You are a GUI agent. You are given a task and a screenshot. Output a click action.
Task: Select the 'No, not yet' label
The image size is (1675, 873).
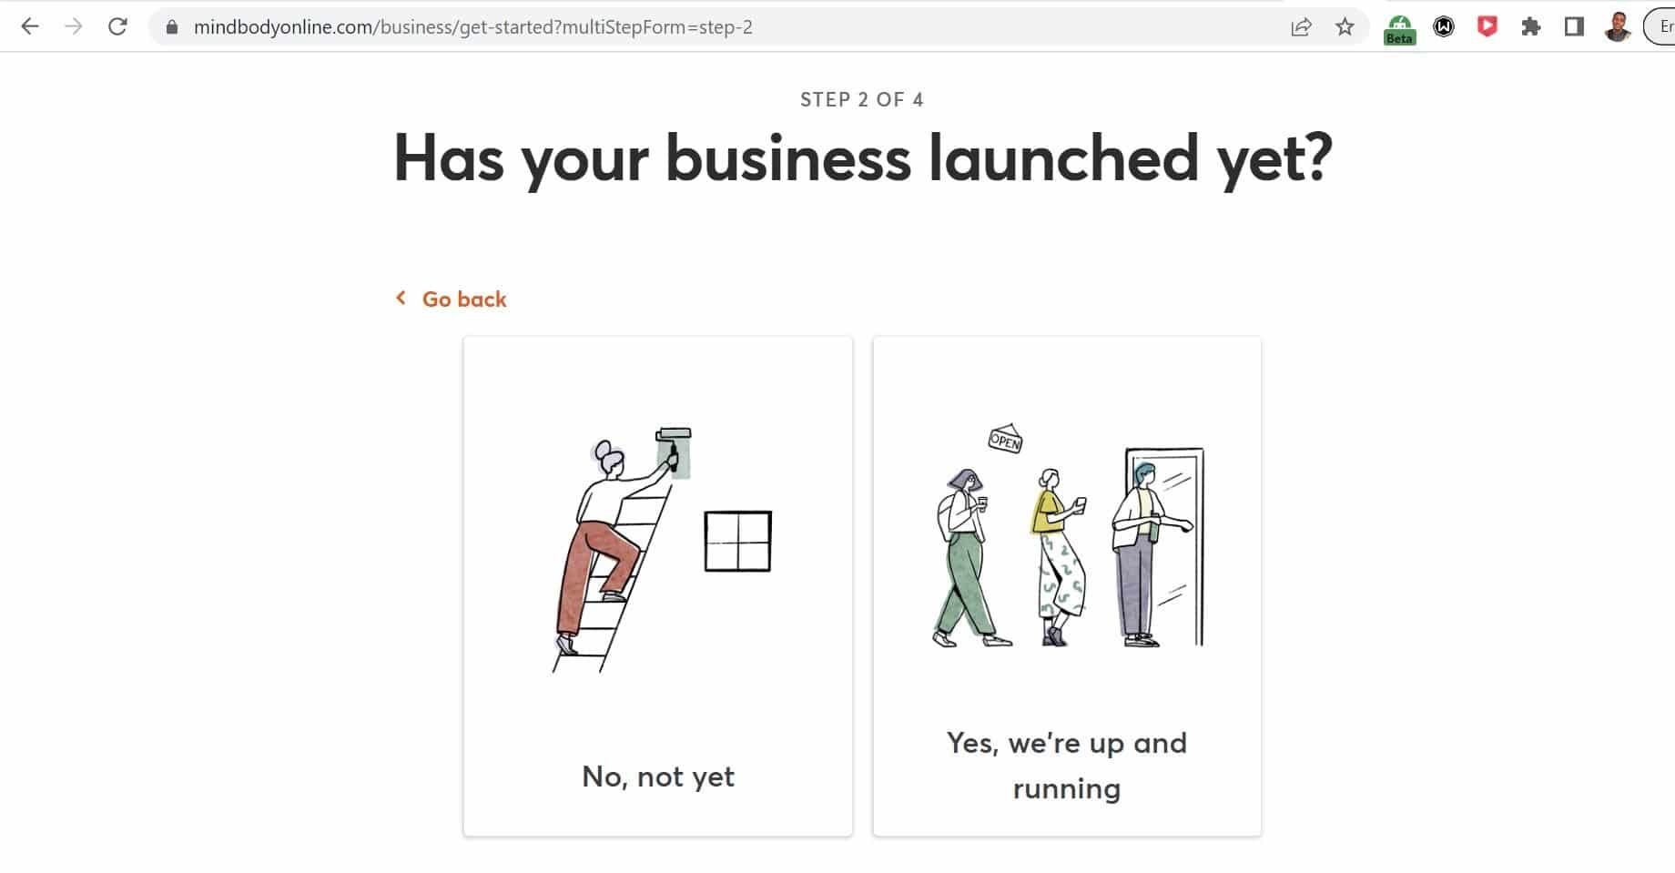tap(658, 777)
